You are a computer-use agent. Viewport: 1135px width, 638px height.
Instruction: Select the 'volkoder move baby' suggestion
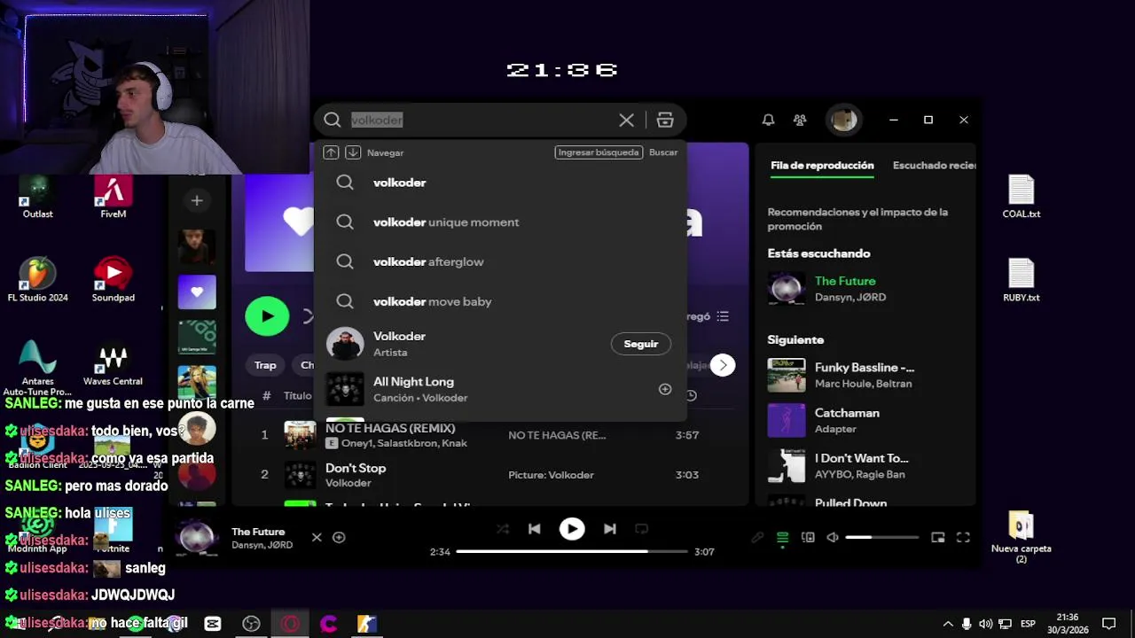(500, 302)
